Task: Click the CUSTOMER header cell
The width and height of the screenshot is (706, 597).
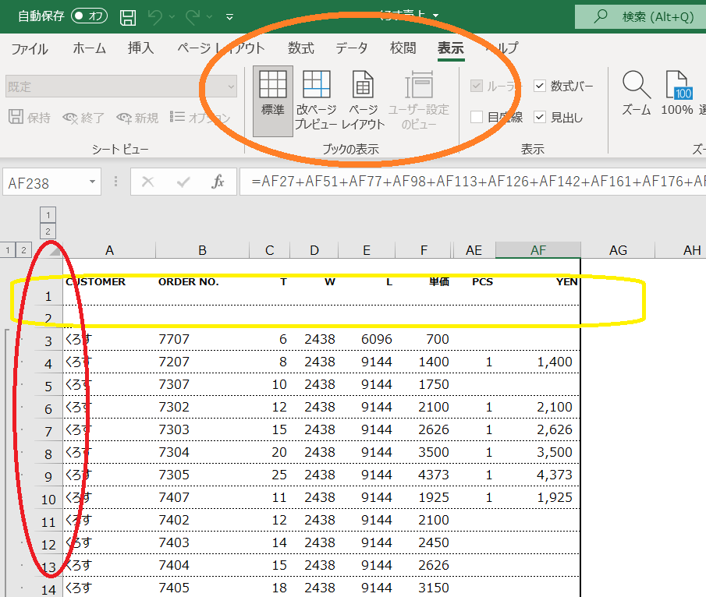Action: [109, 283]
